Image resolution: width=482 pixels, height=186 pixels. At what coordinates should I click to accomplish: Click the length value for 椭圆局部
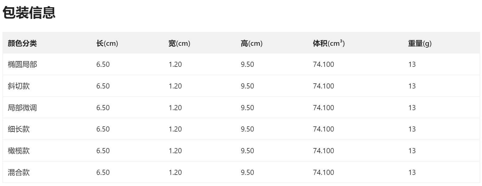pyautogui.click(x=103, y=64)
